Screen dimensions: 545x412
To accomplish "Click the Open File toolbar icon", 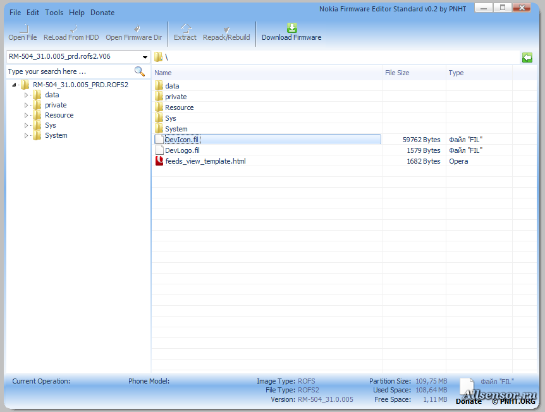I will [23, 28].
